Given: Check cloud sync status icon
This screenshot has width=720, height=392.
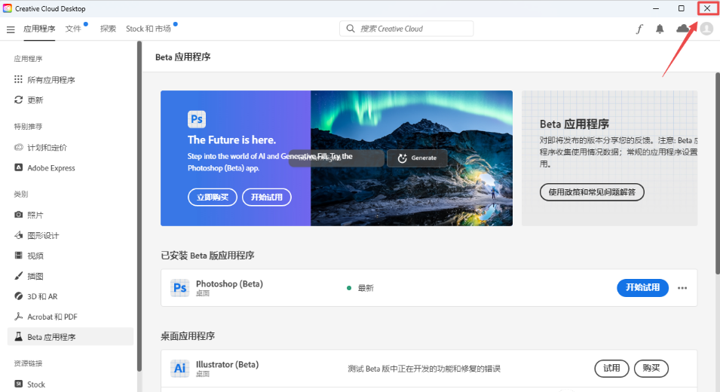Looking at the screenshot, I should click(683, 29).
